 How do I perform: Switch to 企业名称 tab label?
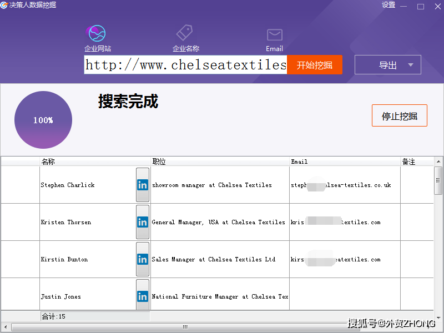coord(186,49)
